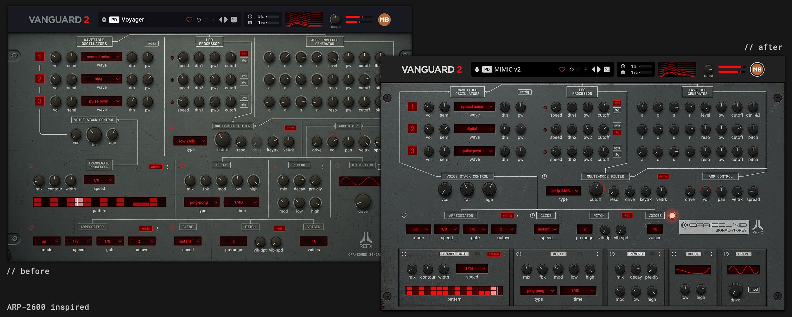Click the layers voice icon in the MIMIC v2 header
Image resolution: width=792 pixels, height=317 pixels.
[x=623, y=72]
